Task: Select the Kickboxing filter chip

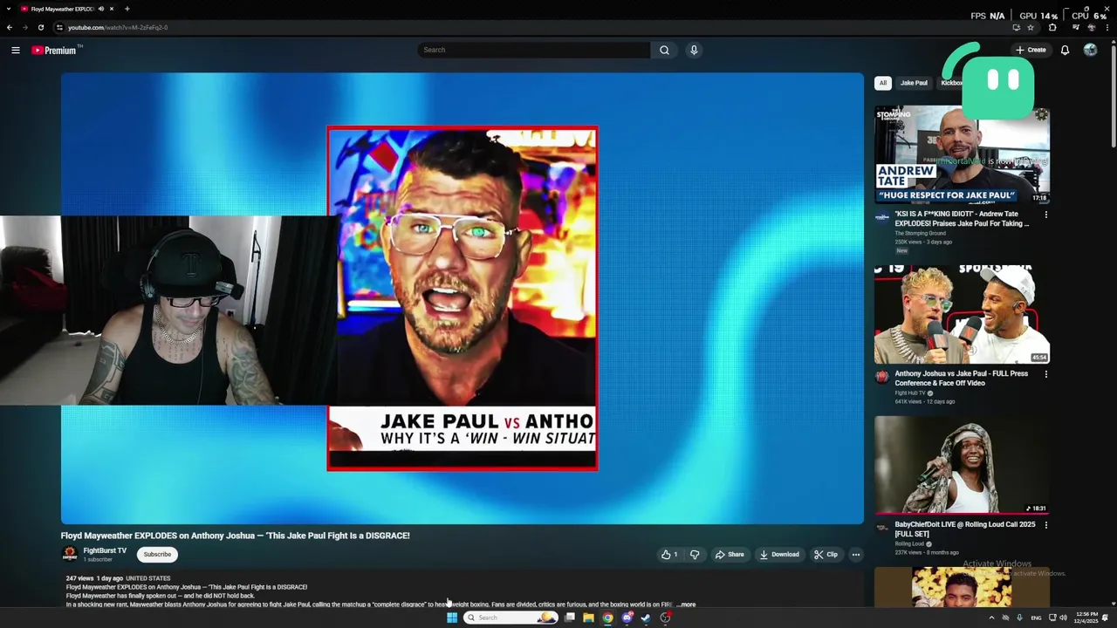Action: (x=951, y=83)
